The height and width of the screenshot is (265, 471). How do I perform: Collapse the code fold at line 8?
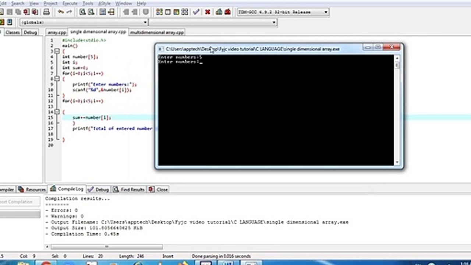coord(57,79)
